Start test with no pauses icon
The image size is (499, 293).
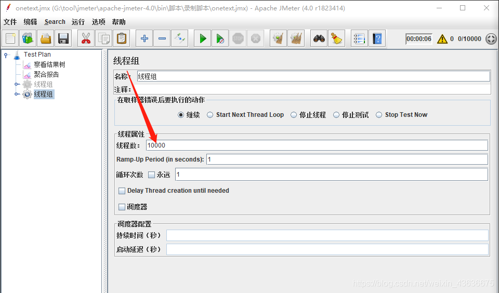pyautogui.click(x=220, y=38)
